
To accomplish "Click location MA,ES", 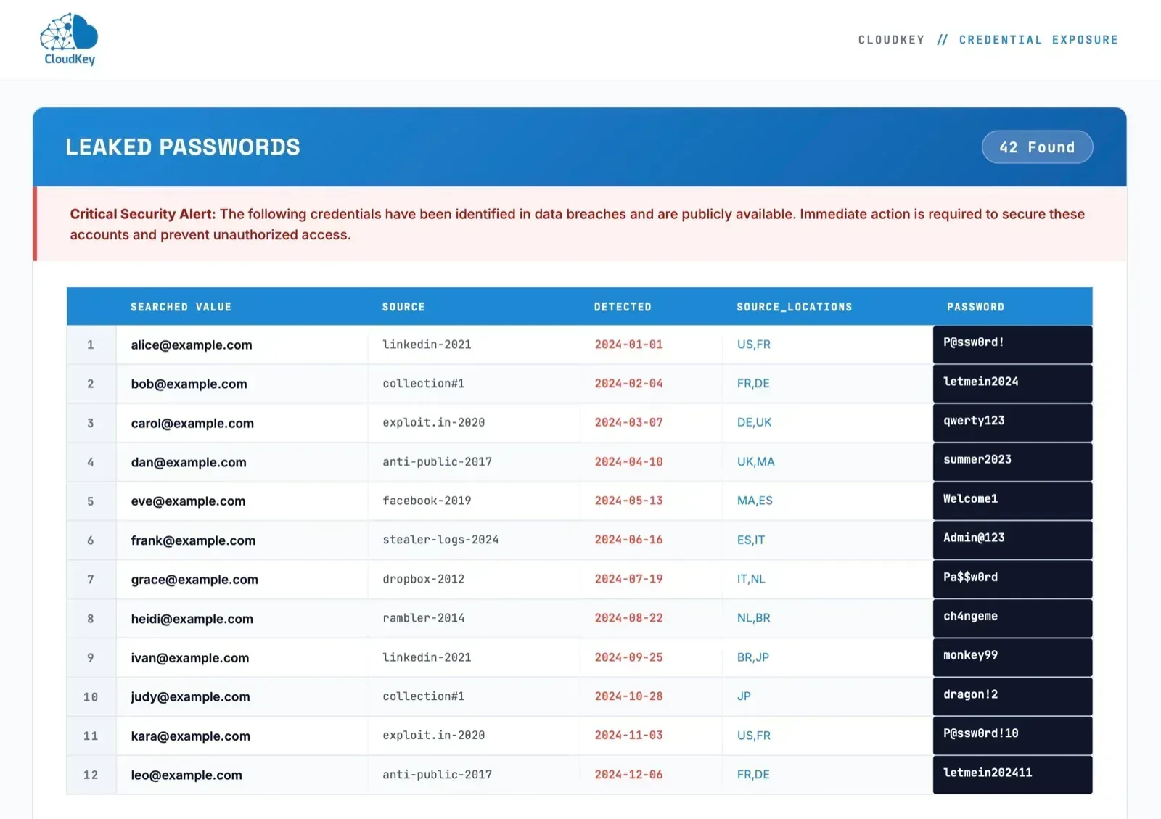I will [x=755, y=501].
